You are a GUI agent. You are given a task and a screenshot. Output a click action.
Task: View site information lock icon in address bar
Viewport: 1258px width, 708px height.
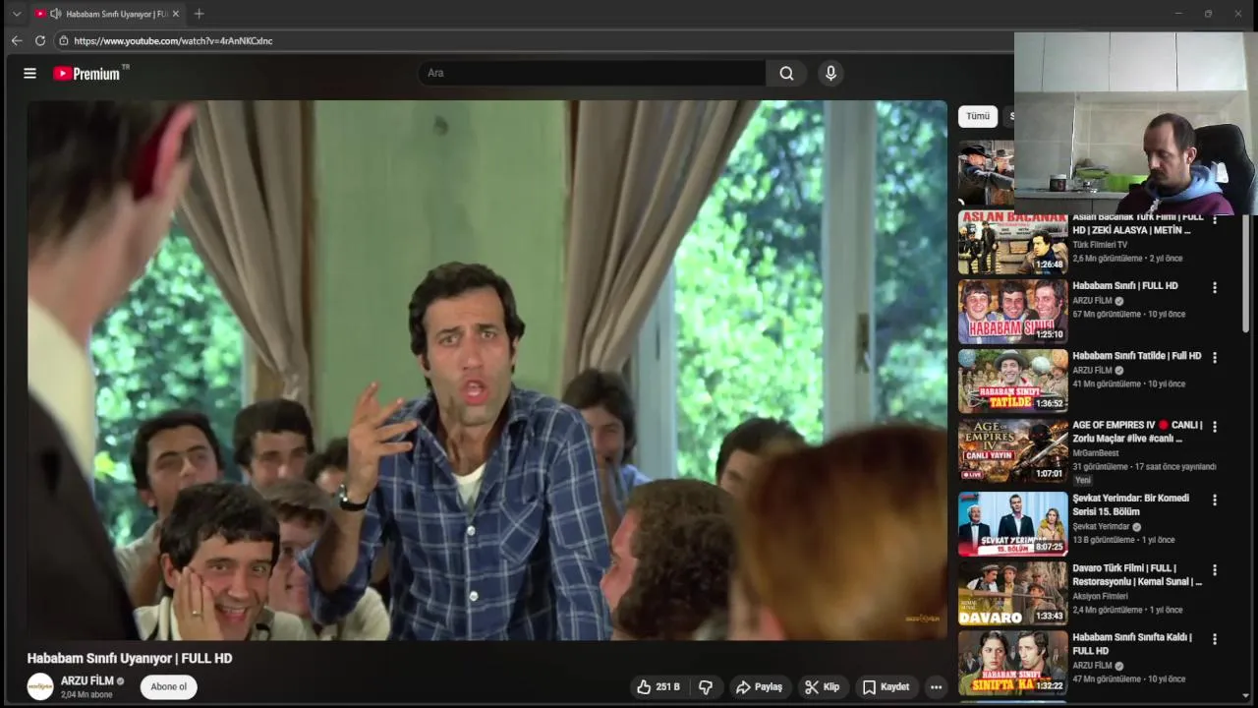click(x=64, y=40)
